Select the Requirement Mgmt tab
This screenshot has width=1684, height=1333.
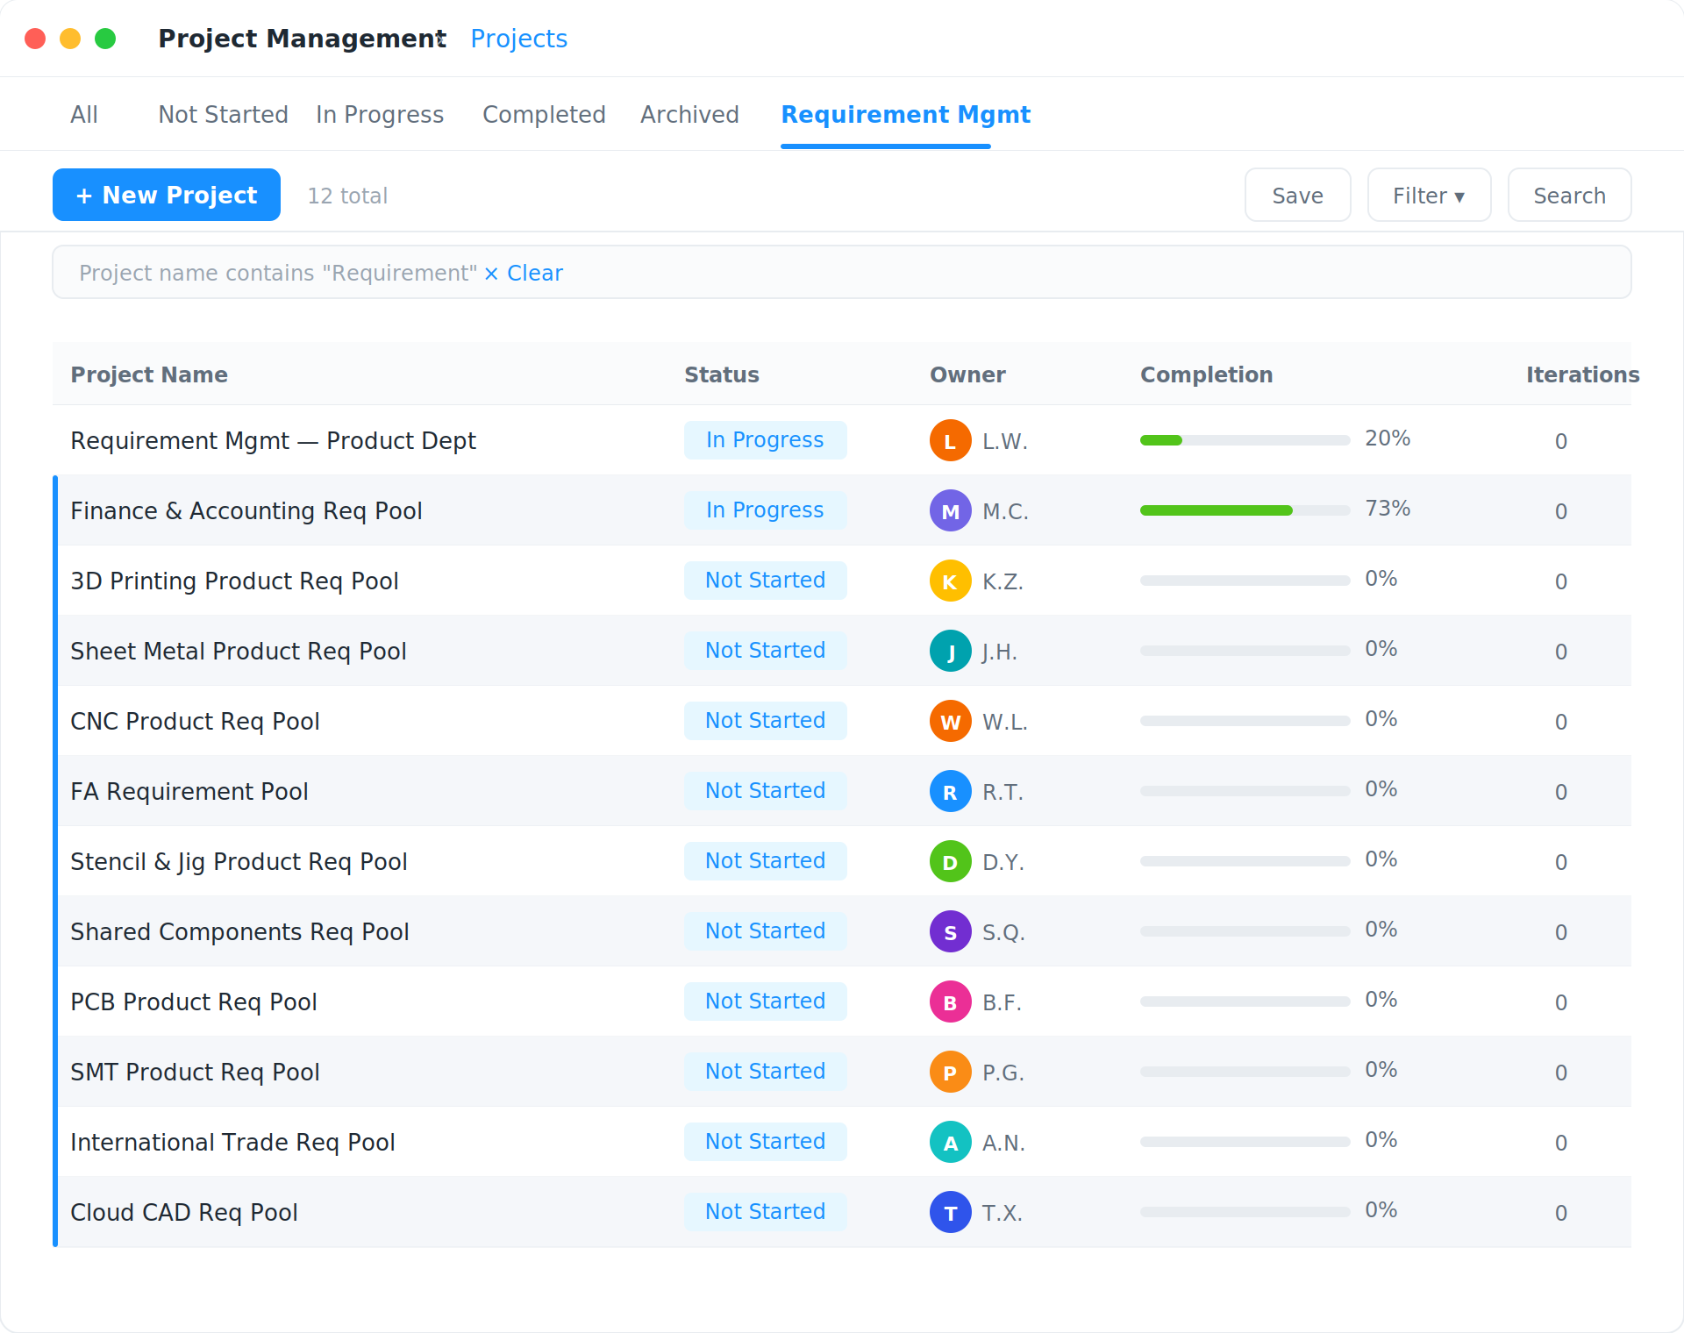[905, 115]
